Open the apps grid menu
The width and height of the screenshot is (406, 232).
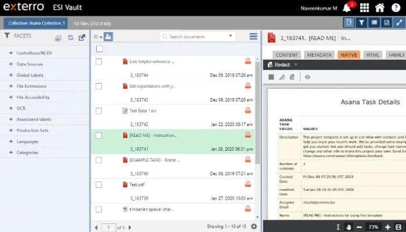pyautogui.click(x=364, y=8)
